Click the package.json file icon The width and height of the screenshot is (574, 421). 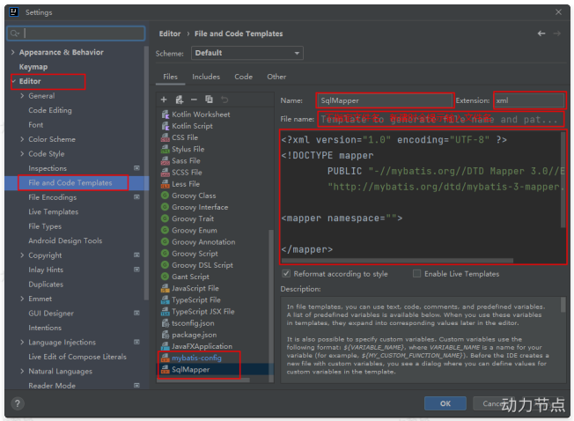click(x=166, y=335)
